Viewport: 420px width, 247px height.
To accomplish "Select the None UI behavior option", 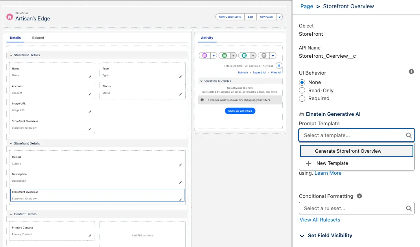I will (302, 82).
